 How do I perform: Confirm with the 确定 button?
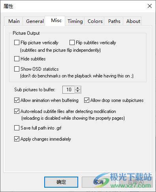61,182
